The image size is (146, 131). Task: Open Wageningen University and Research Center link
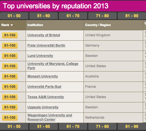point(50,117)
